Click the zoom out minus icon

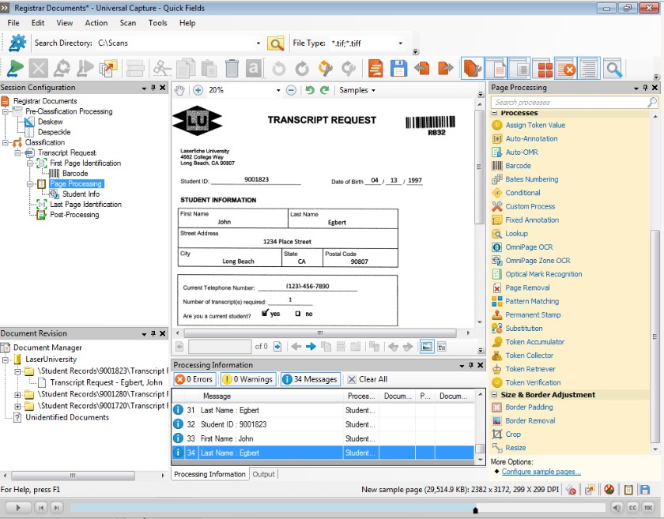pos(291,90)
